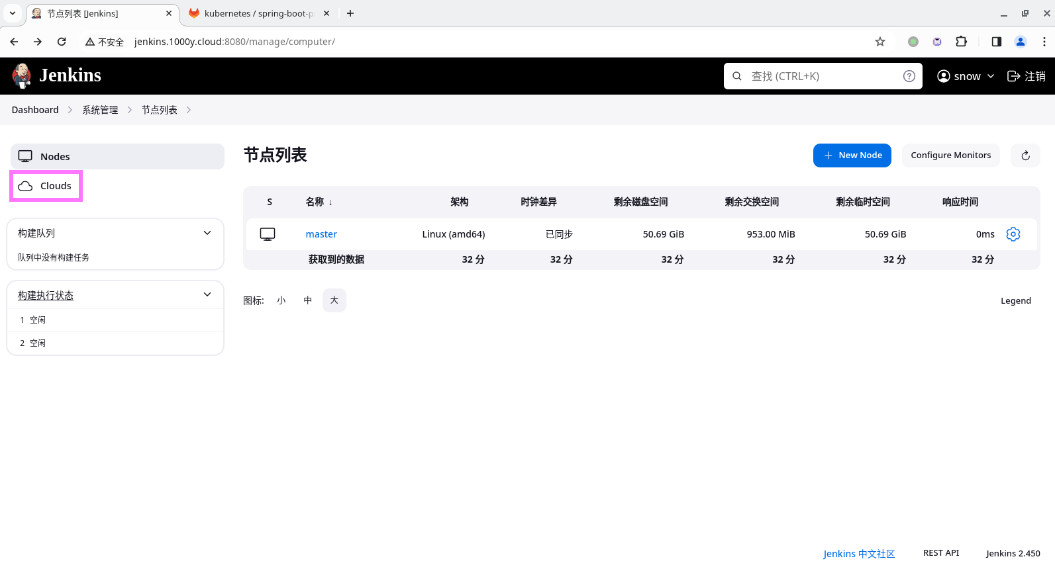
Task: Toggle the browser side panel icon
Action: (996, 42)
